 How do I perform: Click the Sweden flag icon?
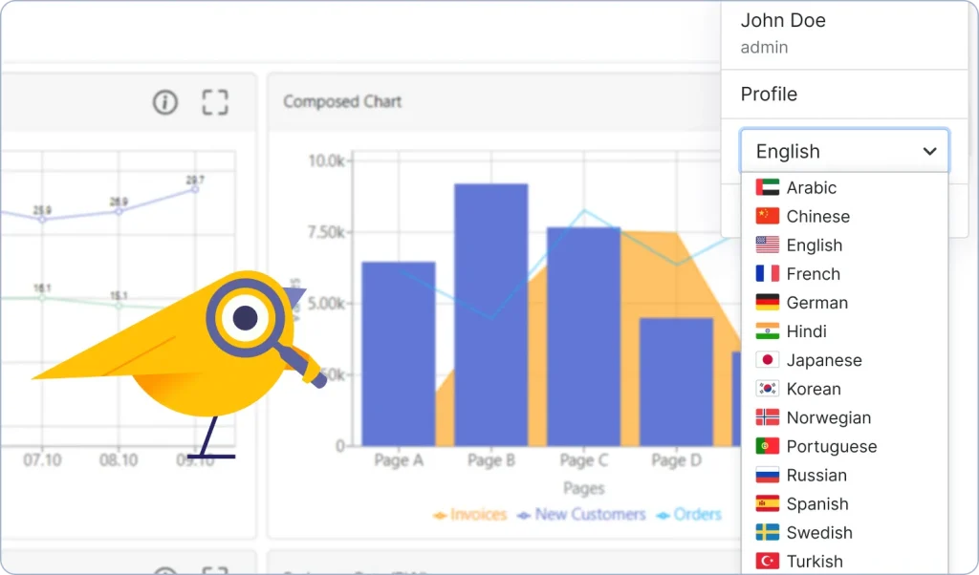[x=768, y=531]
